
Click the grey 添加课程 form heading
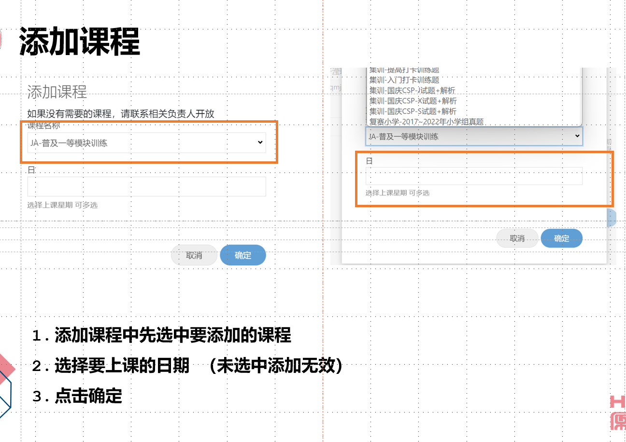click(57, 92)
